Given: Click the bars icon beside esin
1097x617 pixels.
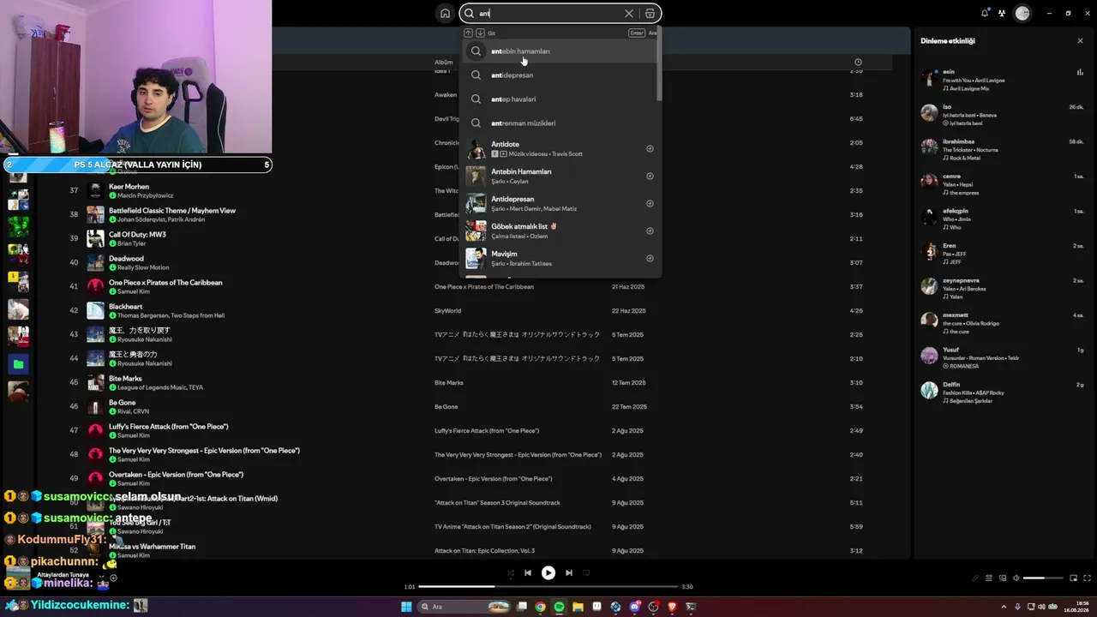Looking at the screenshot, I should [x=1080, y=72].
